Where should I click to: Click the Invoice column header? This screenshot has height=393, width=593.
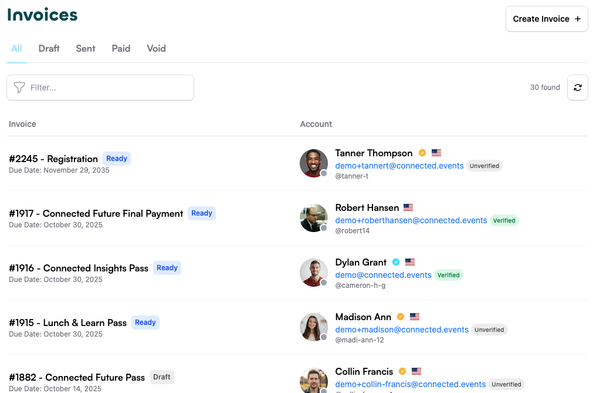point(22,124)
